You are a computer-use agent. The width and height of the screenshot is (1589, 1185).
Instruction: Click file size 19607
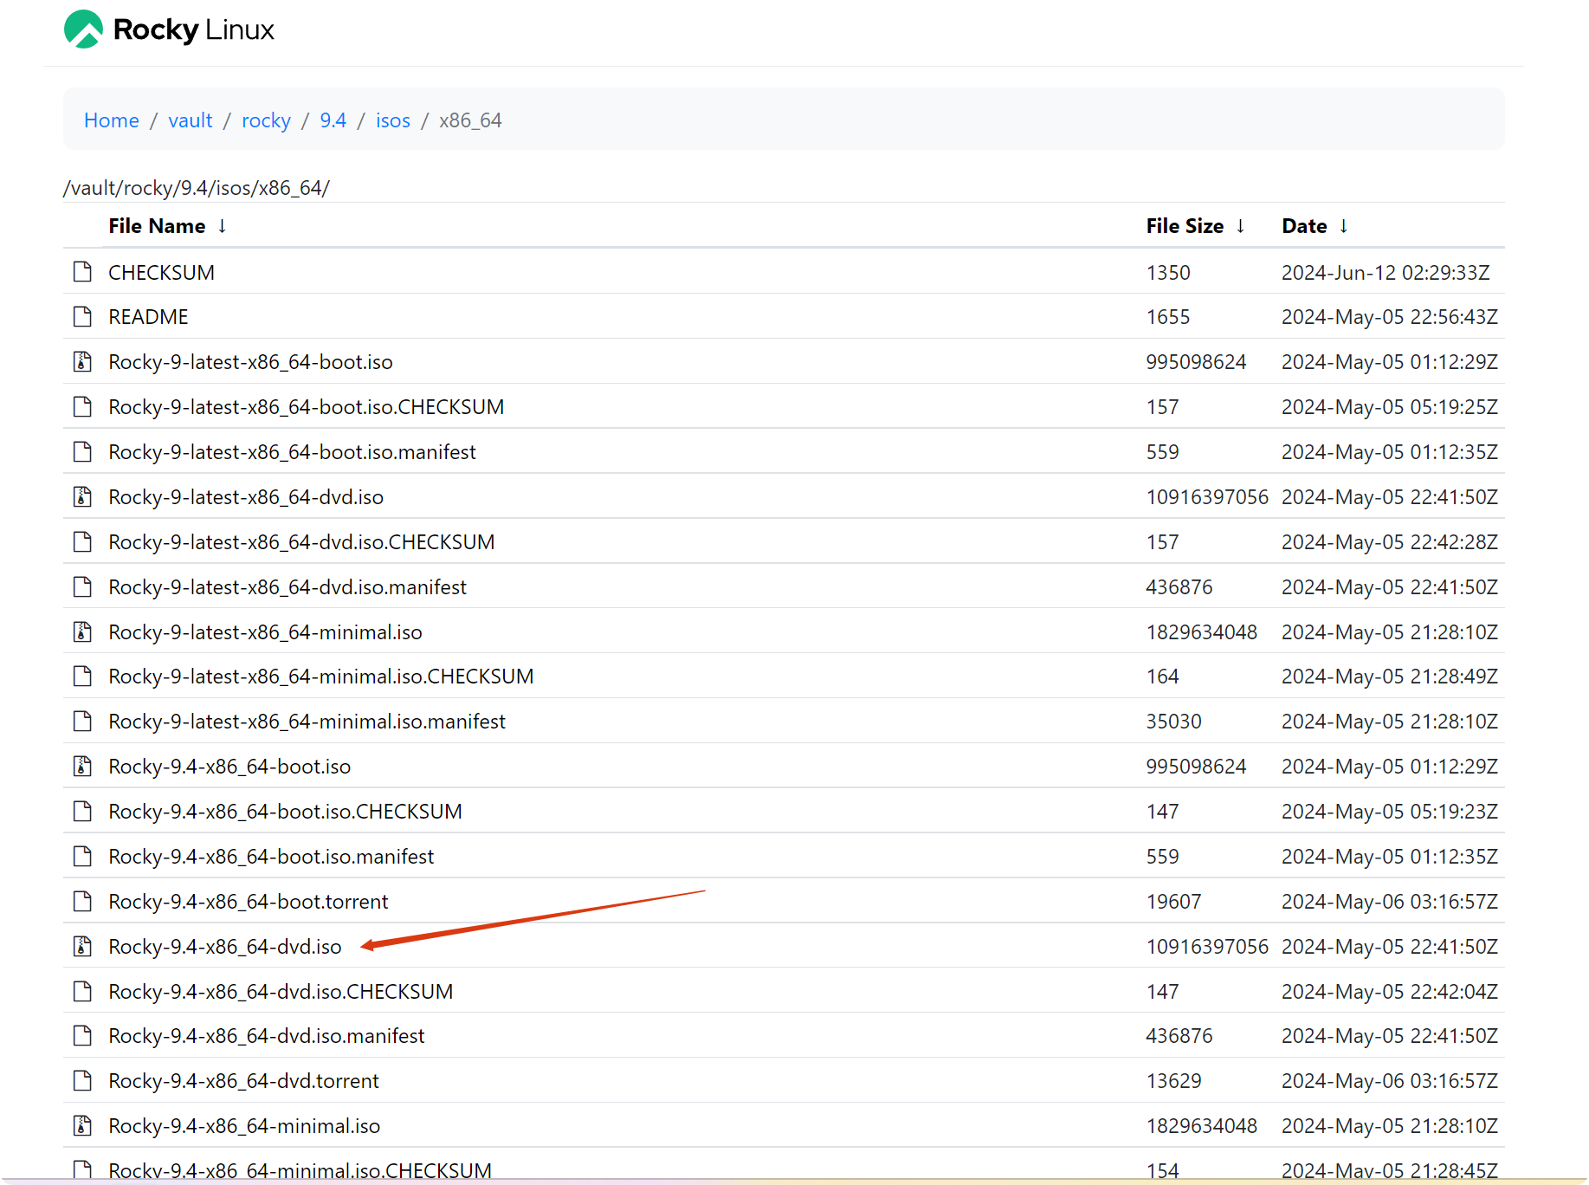point(1173,902)
